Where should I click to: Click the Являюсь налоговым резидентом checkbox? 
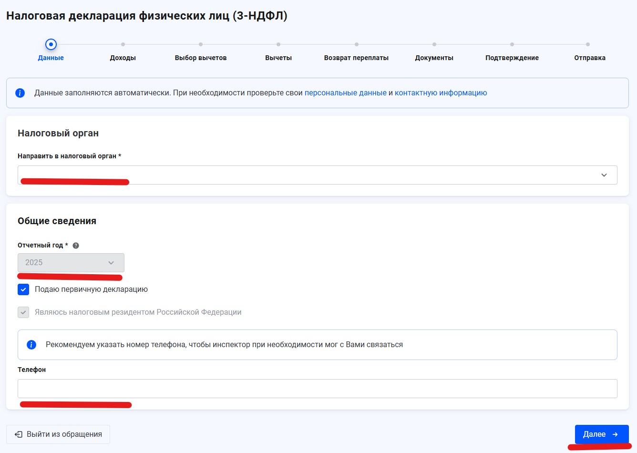tap(23, 312)
